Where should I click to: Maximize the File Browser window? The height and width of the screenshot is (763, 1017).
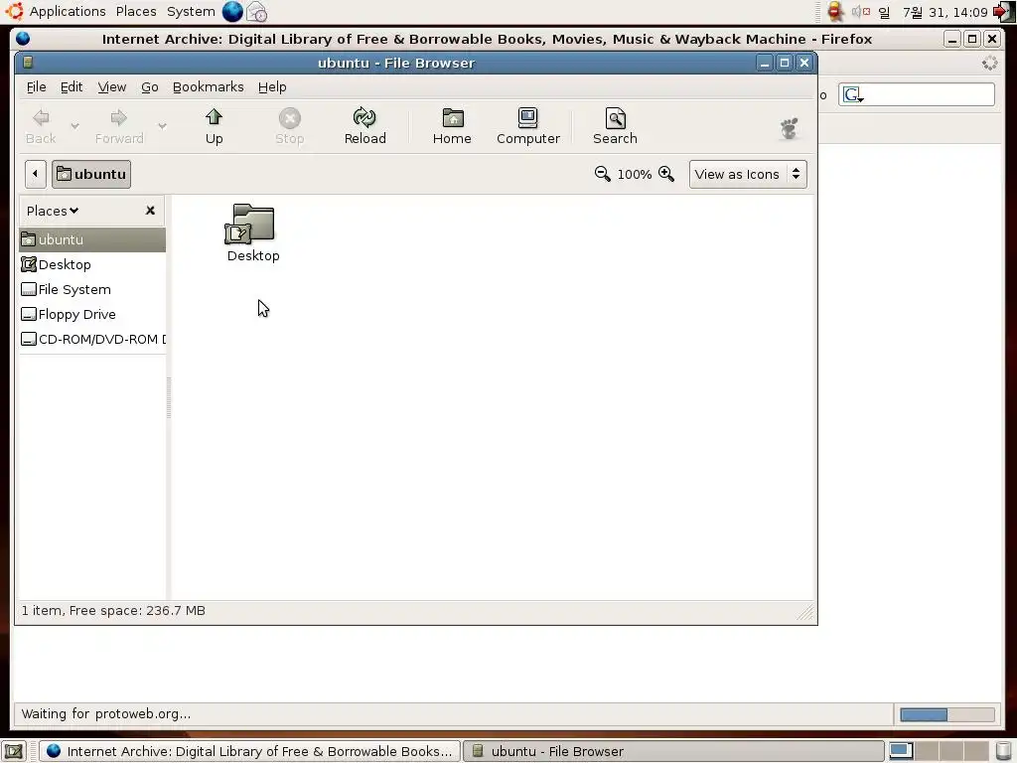(785, 63)
